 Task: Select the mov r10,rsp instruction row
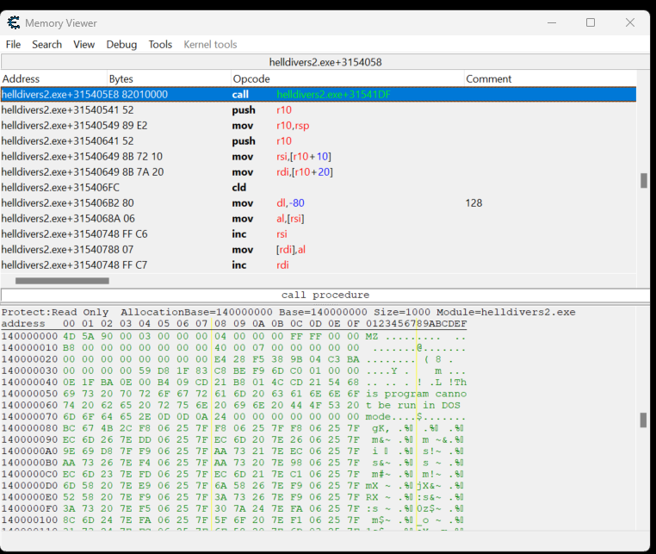pos(319,126)
